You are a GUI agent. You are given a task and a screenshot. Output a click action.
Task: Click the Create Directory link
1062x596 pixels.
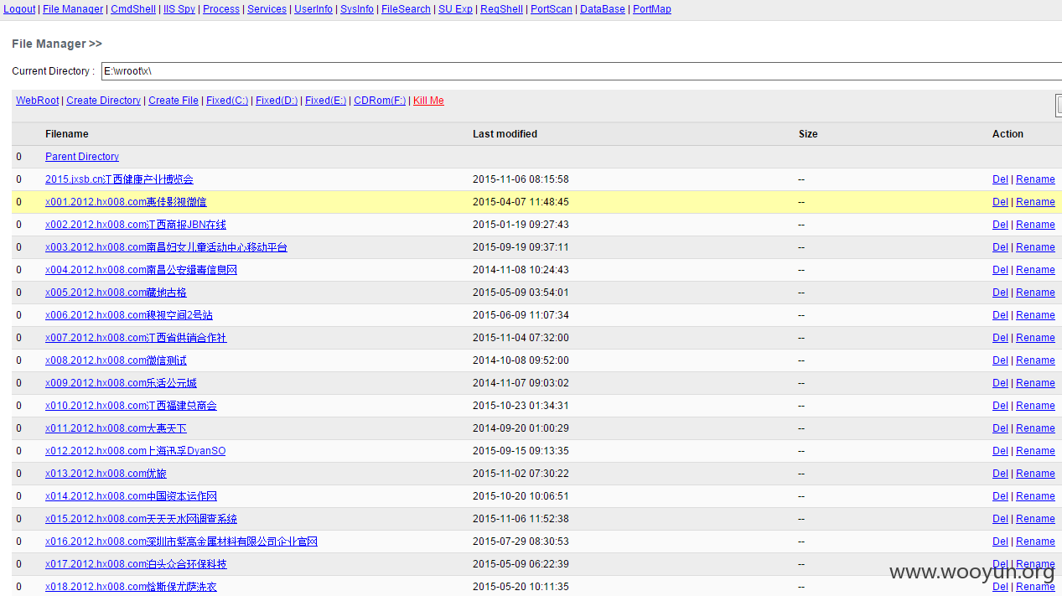(103, 101)
